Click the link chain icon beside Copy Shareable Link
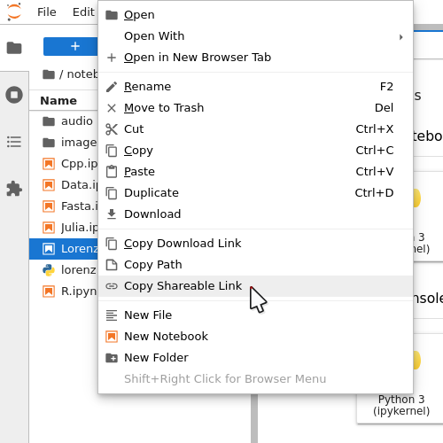Viewport: 443px width, 443px height. [x=112, y=286]
